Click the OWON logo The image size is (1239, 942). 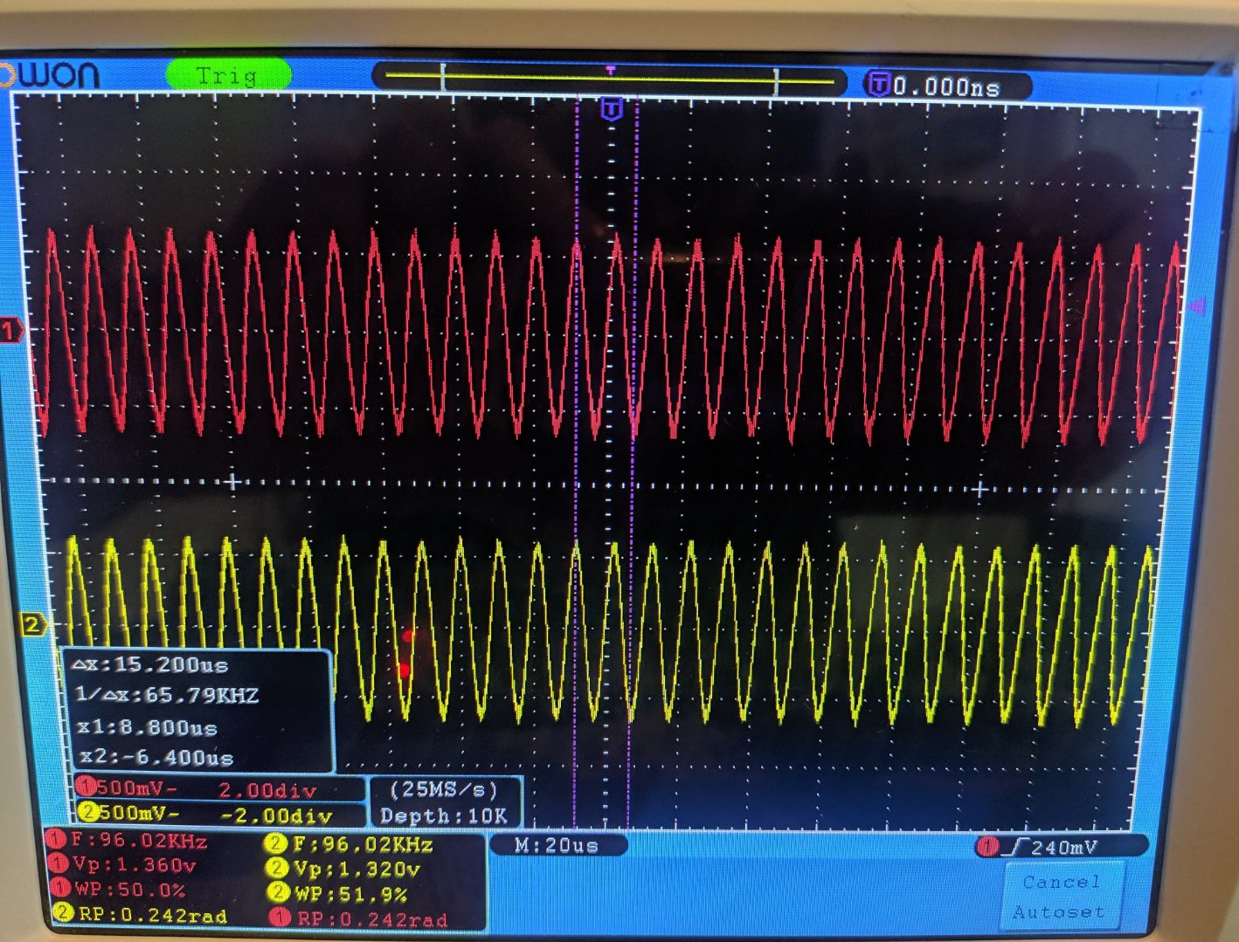tap(51, 76)
